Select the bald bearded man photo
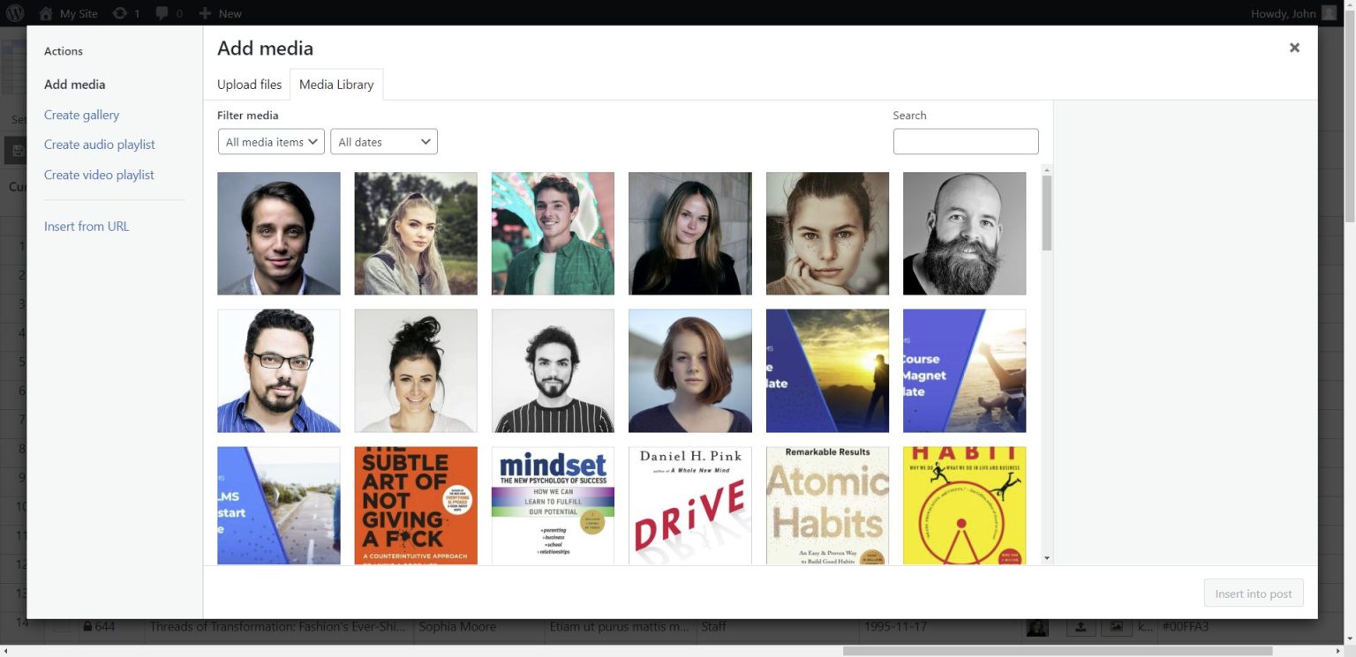1356x657 pixels. [964, 234]
